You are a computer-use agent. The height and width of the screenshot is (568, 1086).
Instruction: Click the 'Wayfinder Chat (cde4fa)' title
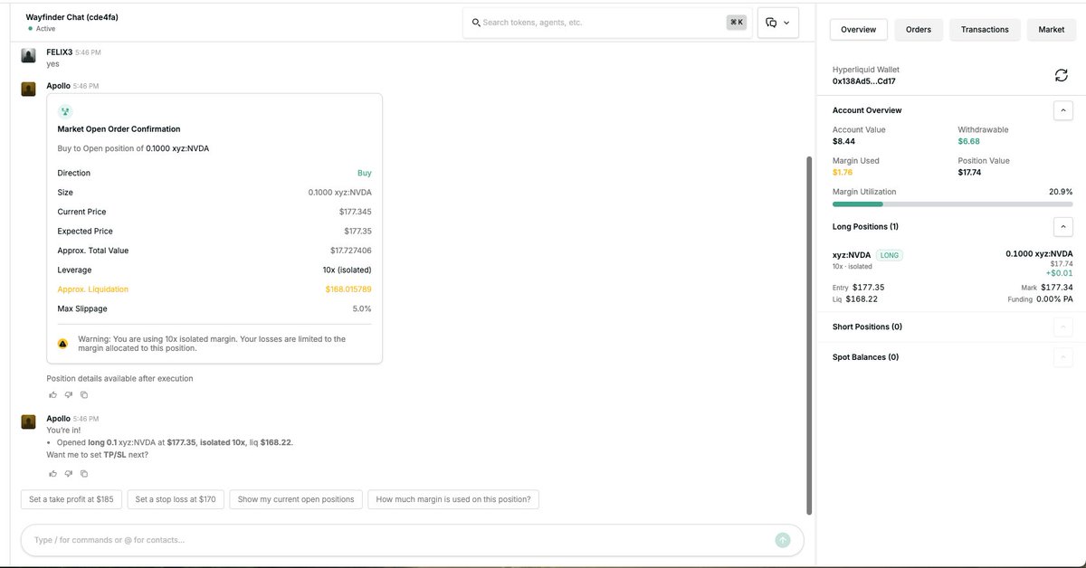tap(72, 17)
